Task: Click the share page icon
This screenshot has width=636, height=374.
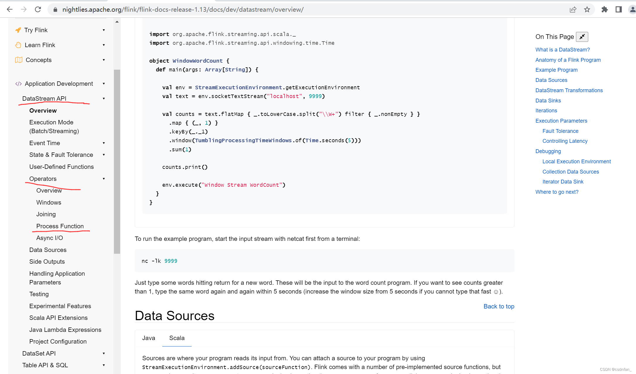Action: pyautogui.click(x=573, y=9)
